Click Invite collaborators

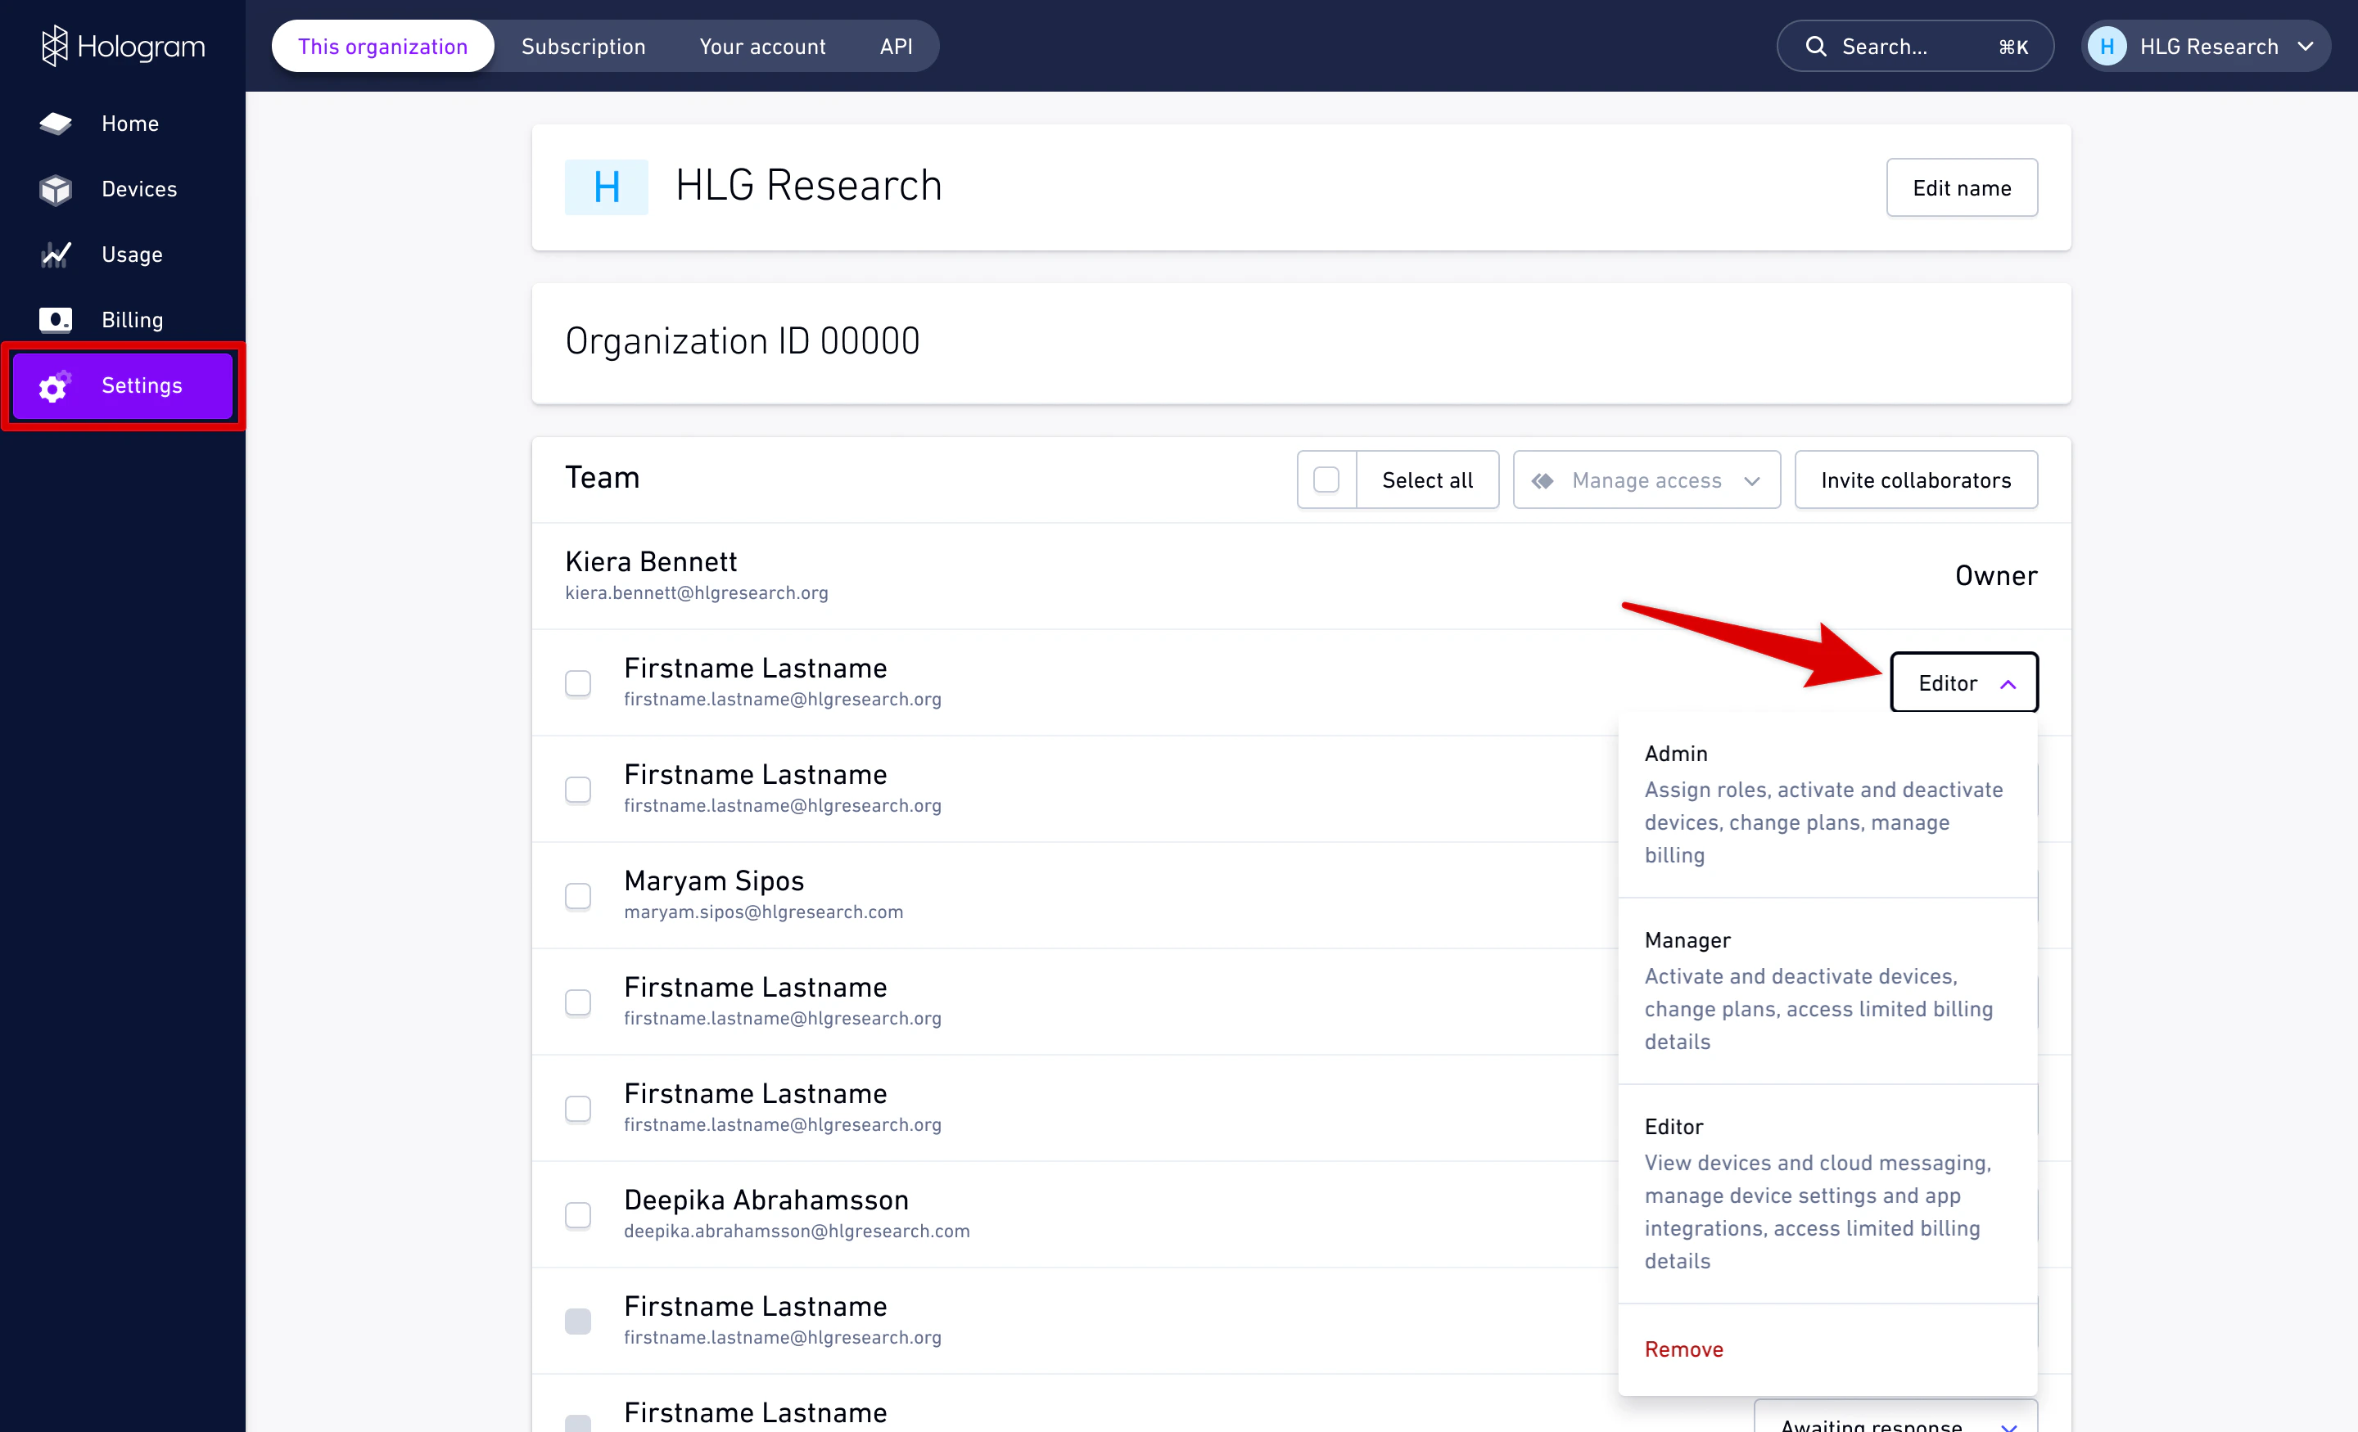click(x=1915, y=480)
